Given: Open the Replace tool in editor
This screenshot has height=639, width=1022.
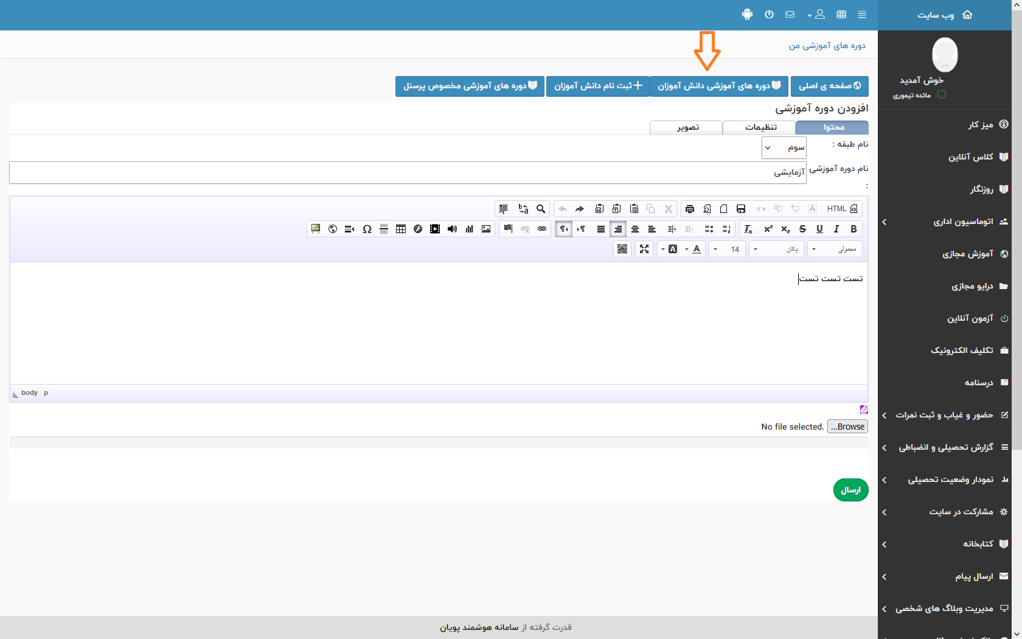Looking at the screenshot, I should [523, 209].
